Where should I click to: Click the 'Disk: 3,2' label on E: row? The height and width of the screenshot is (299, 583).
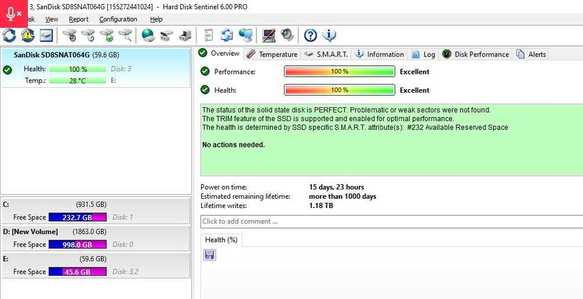[x=125, y=272]
